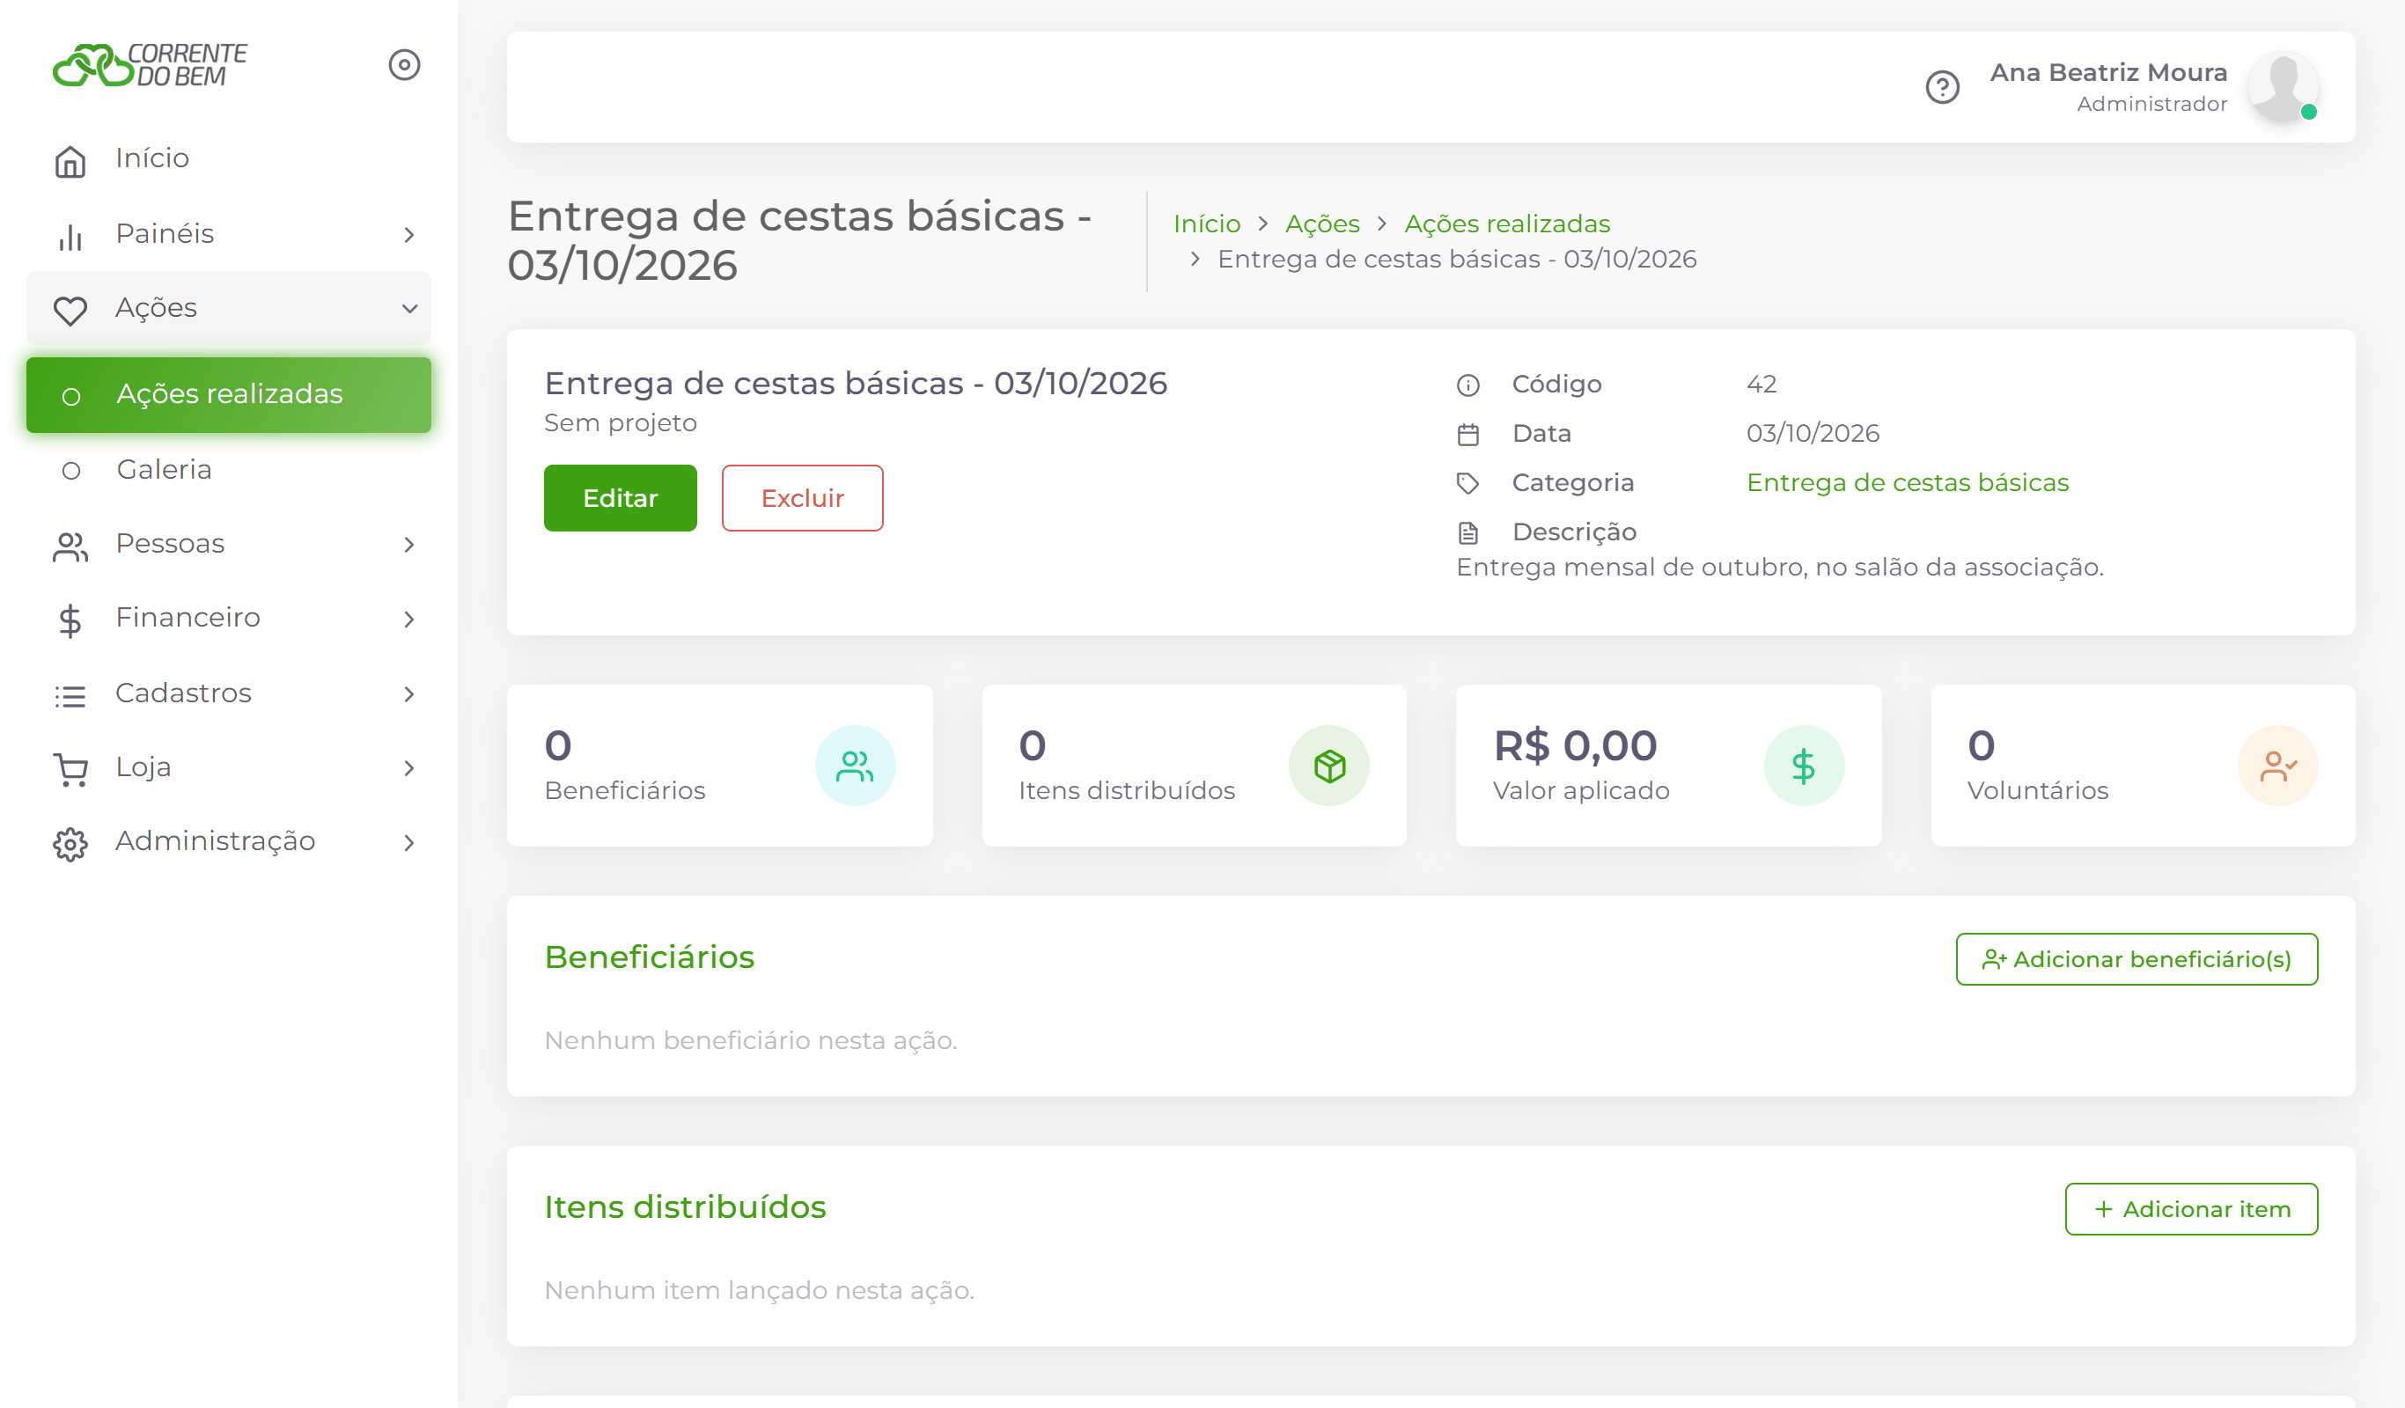Click the Painéis bar chart icon

click(x=70, y=236)
